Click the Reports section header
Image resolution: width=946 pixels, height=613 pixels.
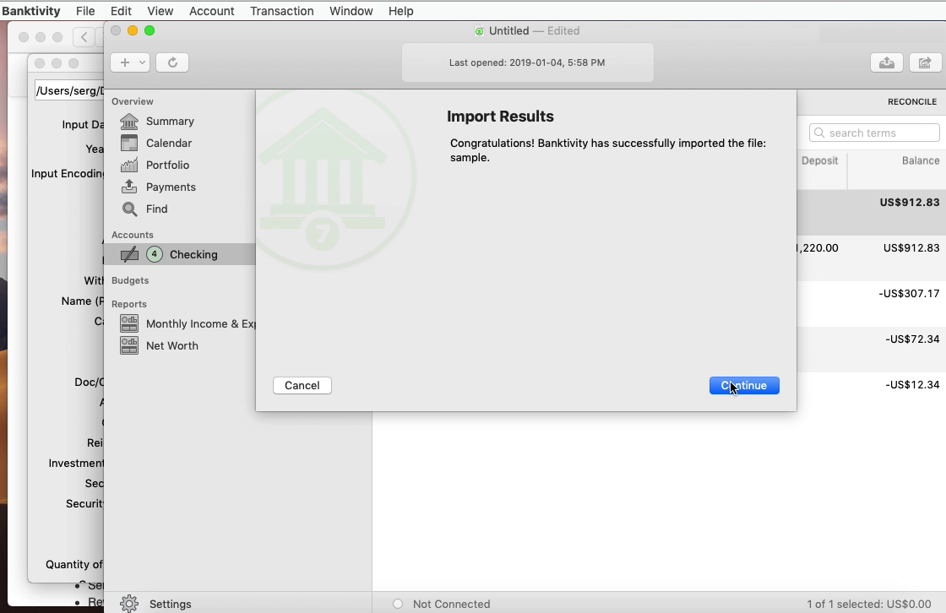[129, 304]
